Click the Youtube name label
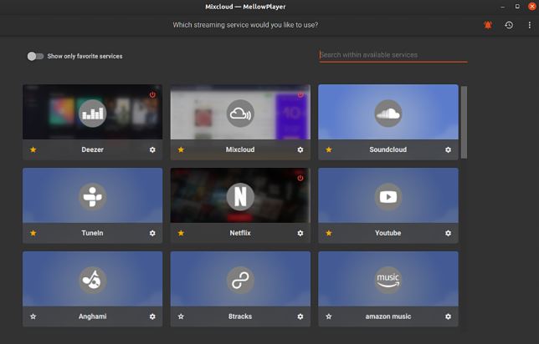The image size is (539, 344). click(x=388, y=233)
